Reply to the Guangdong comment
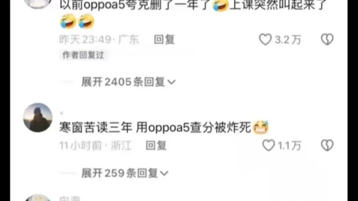358x201 pixels. click(x=164, y=39)
